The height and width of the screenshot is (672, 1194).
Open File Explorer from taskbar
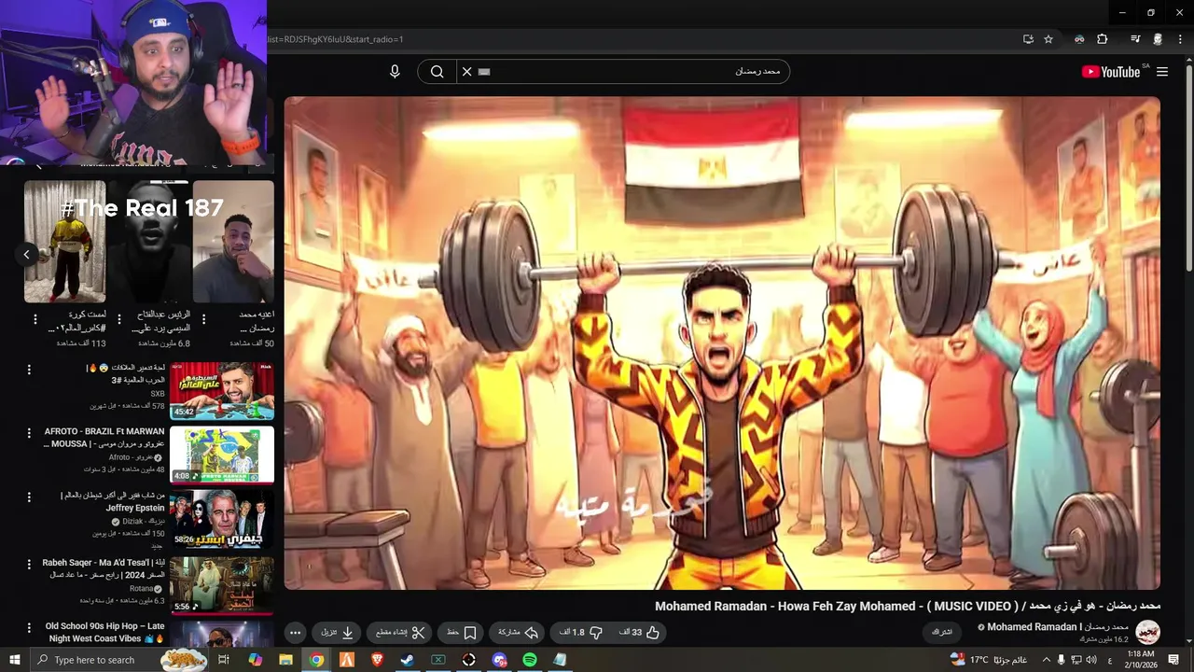[285, 660]
